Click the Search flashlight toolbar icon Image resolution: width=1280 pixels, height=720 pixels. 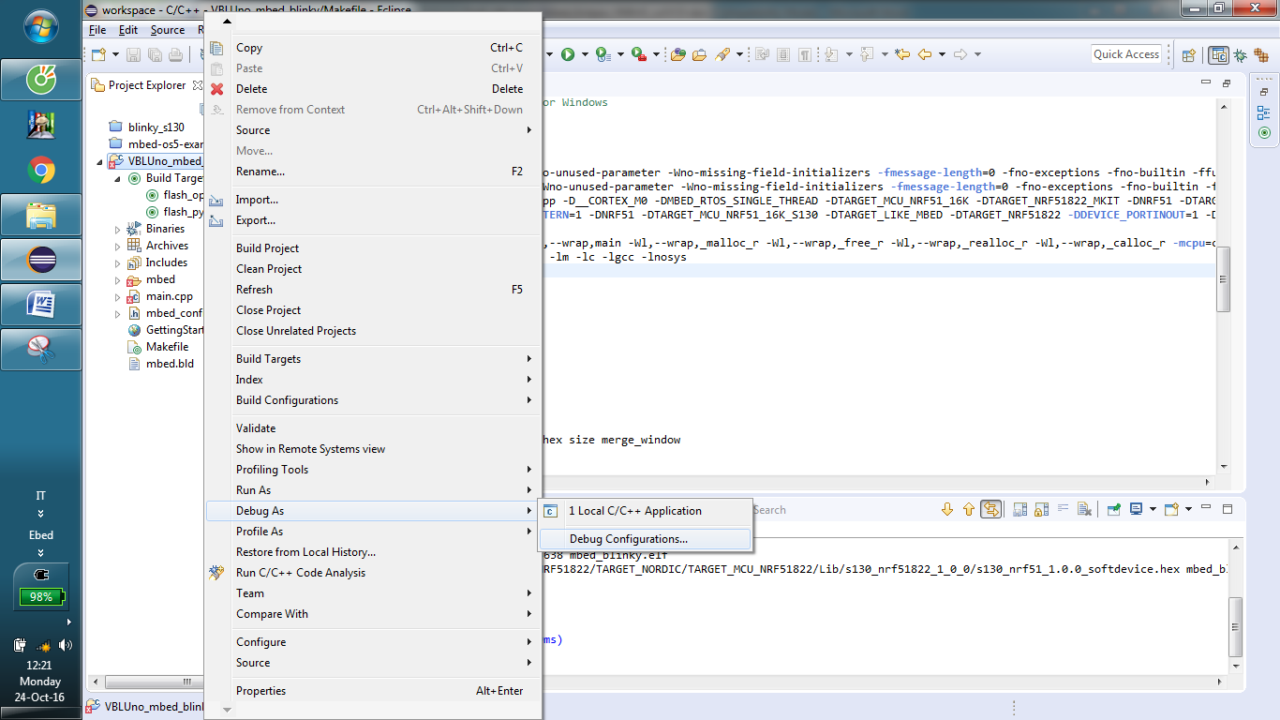point(722,54)
